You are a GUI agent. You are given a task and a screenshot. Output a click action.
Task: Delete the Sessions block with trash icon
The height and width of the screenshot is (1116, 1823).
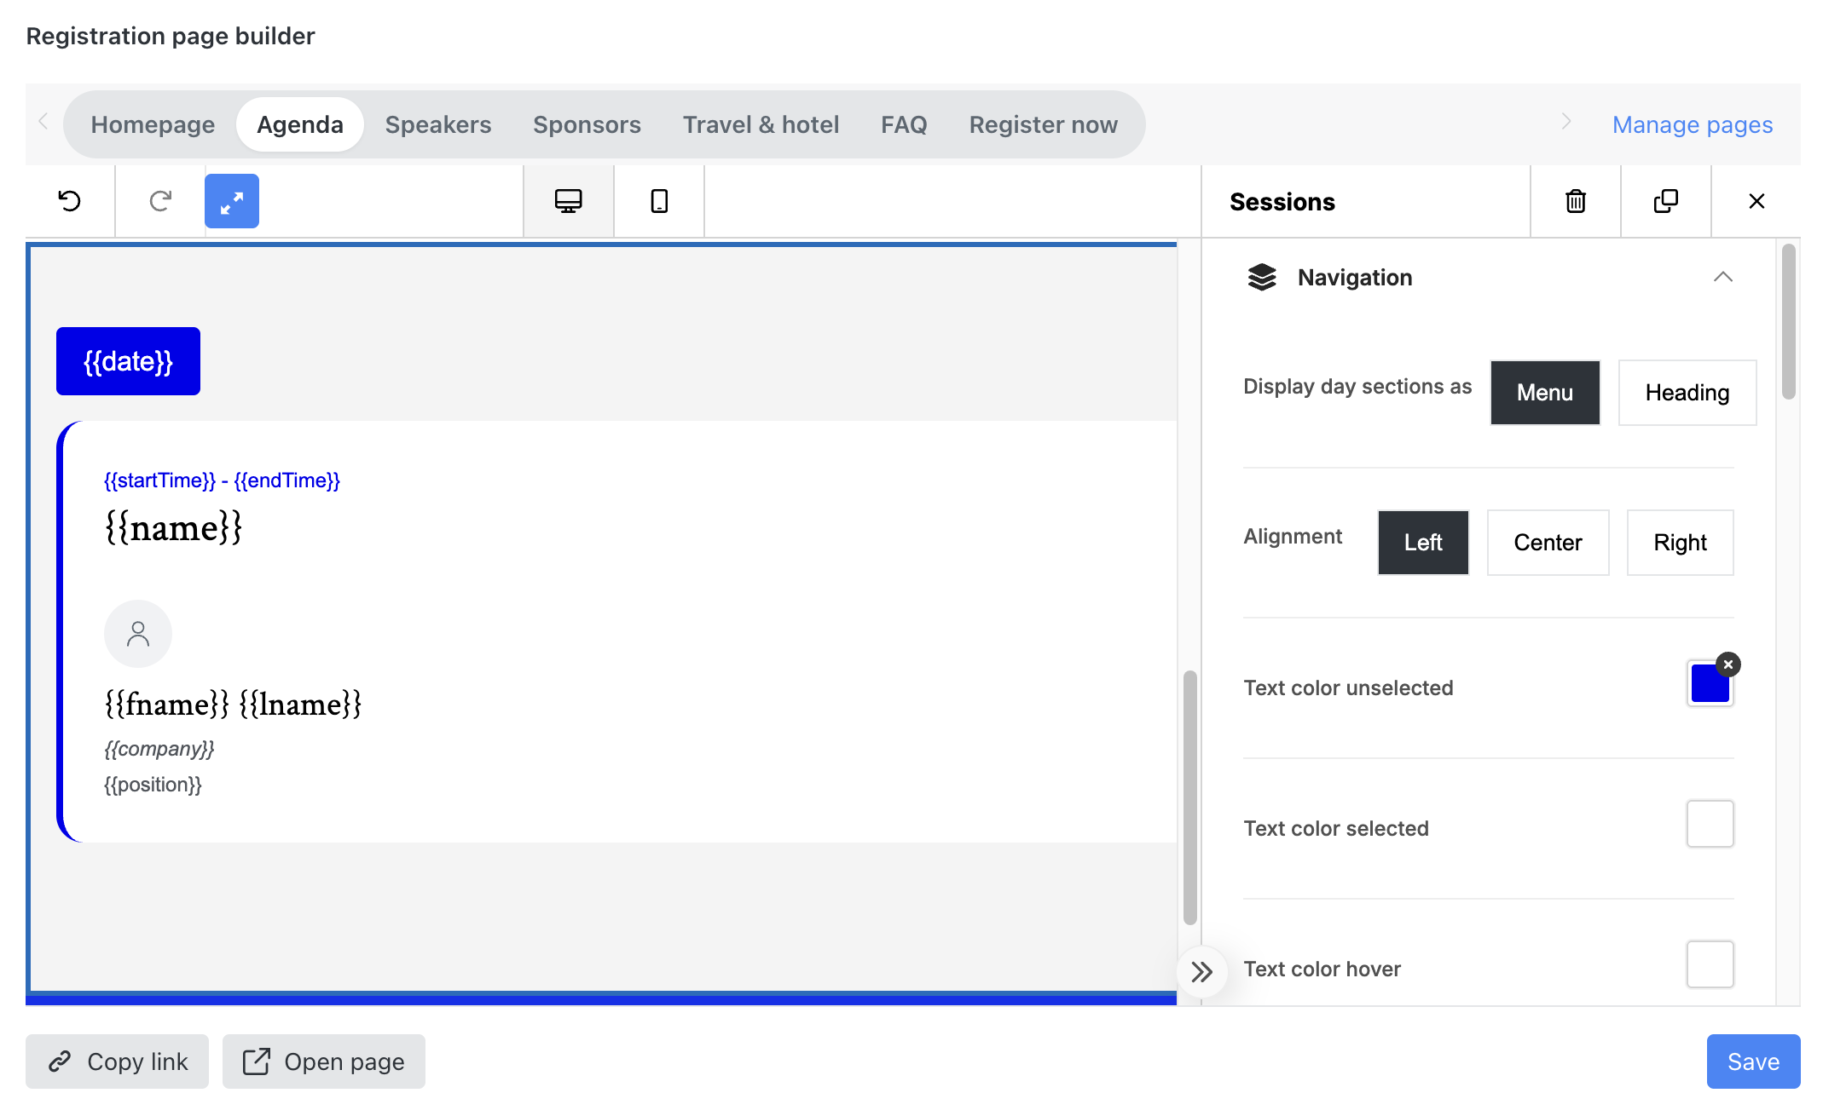tap(1576, 201)
